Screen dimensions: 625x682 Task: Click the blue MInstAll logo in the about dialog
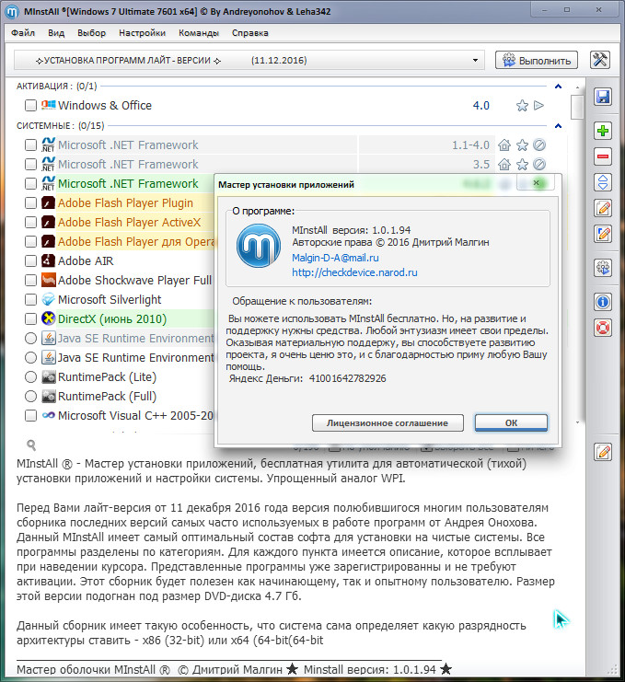[x=259, y=246]
